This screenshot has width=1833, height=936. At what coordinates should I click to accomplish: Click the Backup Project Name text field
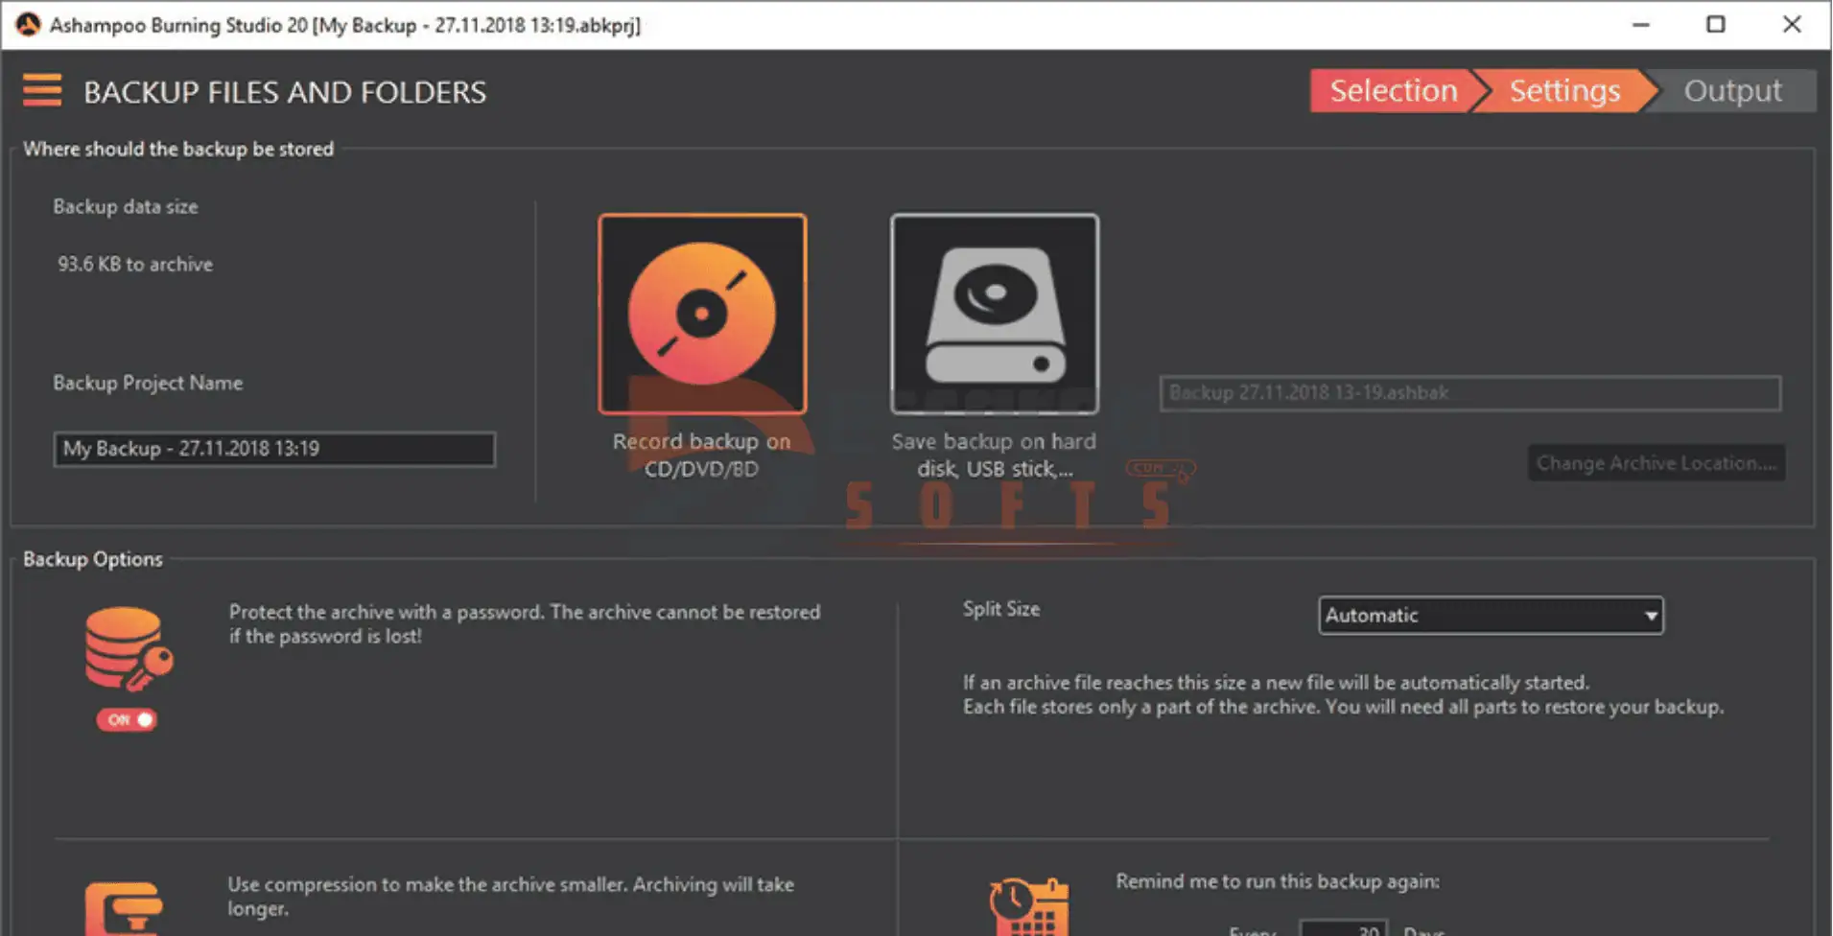[274, 449]
